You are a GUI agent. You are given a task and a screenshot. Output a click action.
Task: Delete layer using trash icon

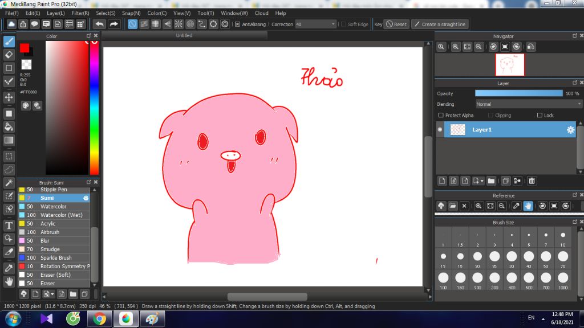(532, 181)
